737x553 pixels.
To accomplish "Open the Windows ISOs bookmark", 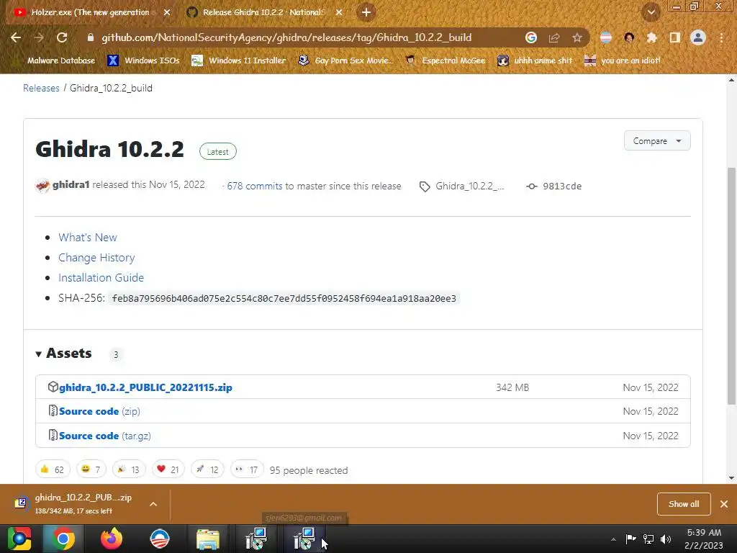I will [x=143, y=60].
